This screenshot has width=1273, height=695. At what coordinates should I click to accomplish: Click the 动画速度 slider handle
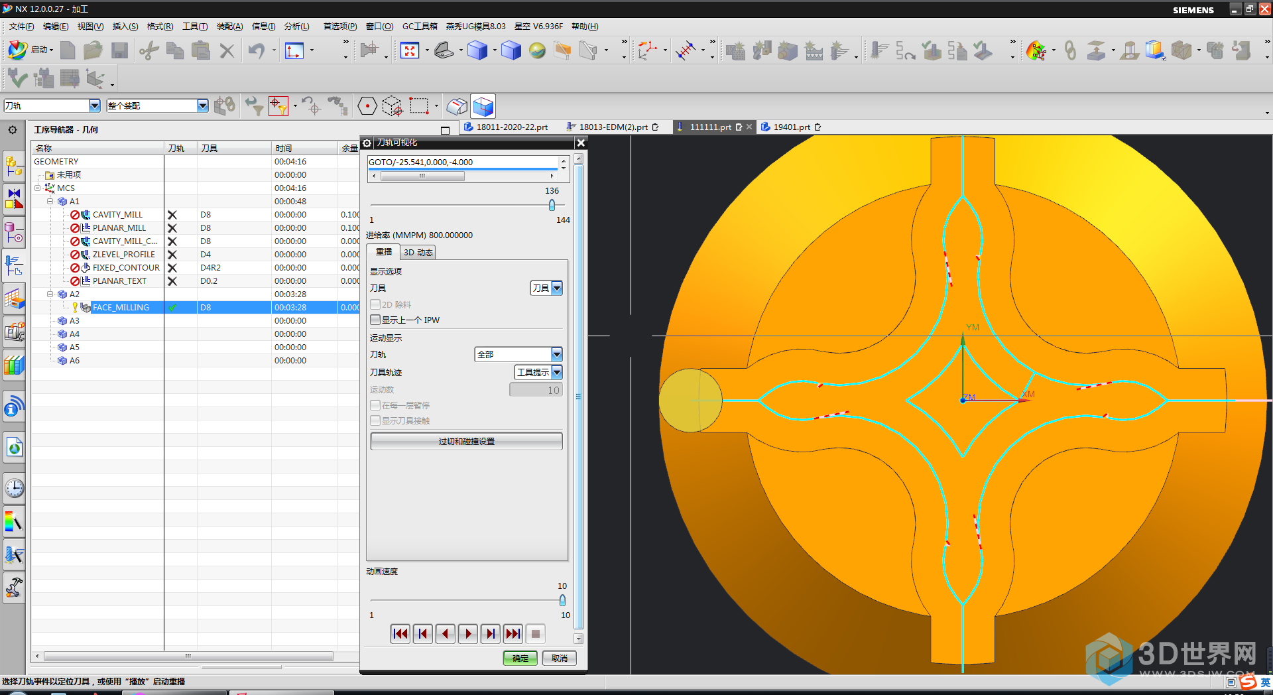[x=562, y=600]
